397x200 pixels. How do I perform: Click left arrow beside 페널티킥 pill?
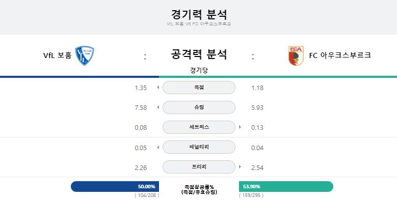pyautogui.click(x=158, y=147)
